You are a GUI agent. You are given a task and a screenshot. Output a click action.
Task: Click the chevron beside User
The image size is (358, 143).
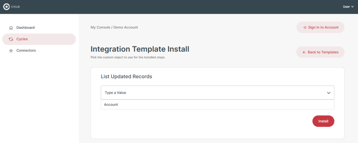click(x=352, y=7)
